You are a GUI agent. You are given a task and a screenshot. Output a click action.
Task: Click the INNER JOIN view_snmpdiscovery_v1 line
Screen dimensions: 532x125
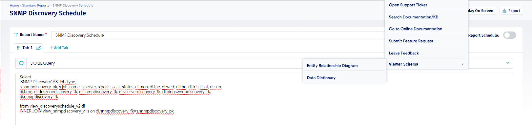(x=96, y=111)
